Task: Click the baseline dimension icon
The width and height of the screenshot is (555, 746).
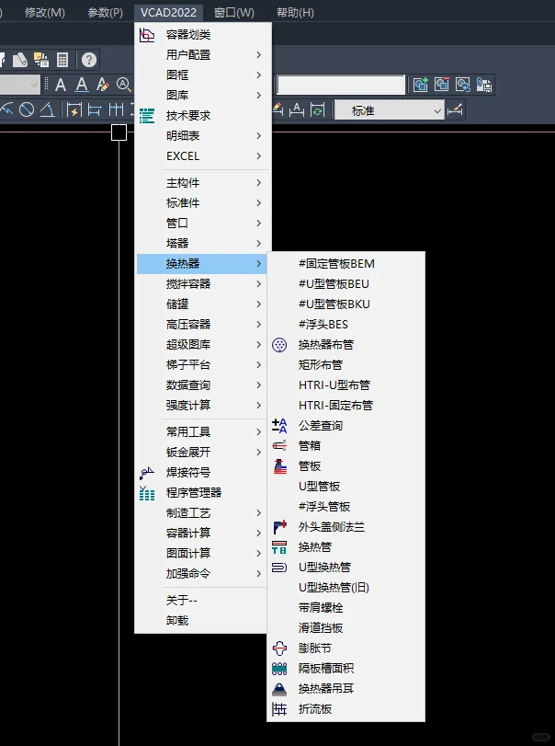Action: 95,110
